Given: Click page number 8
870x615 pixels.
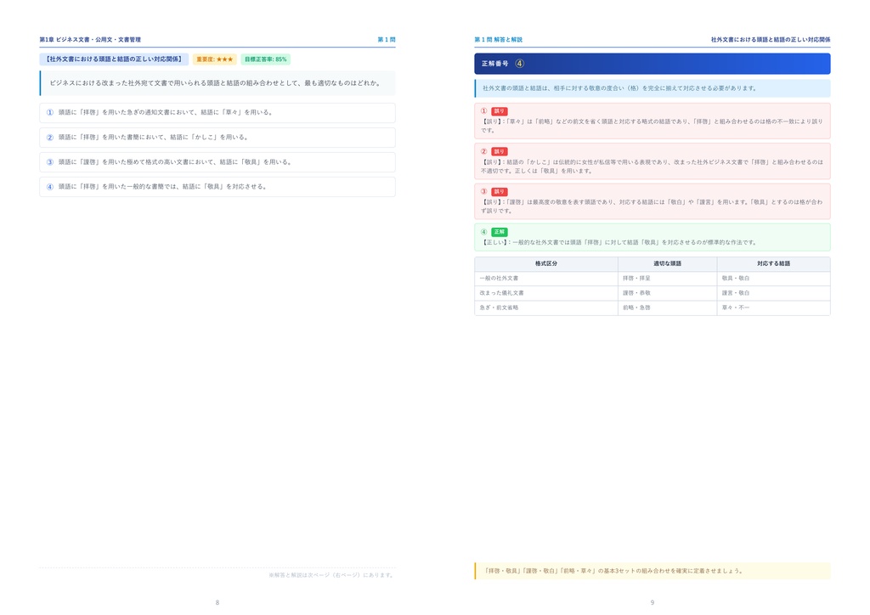Looking at the screenshot, I should [x=217, y=602].
